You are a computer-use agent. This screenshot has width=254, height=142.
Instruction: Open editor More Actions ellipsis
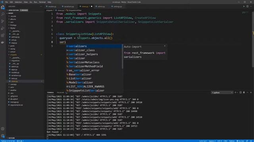(251, 6)
